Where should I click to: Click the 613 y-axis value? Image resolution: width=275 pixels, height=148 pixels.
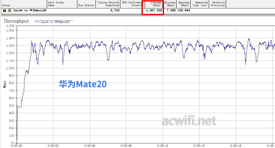(11, 98)
